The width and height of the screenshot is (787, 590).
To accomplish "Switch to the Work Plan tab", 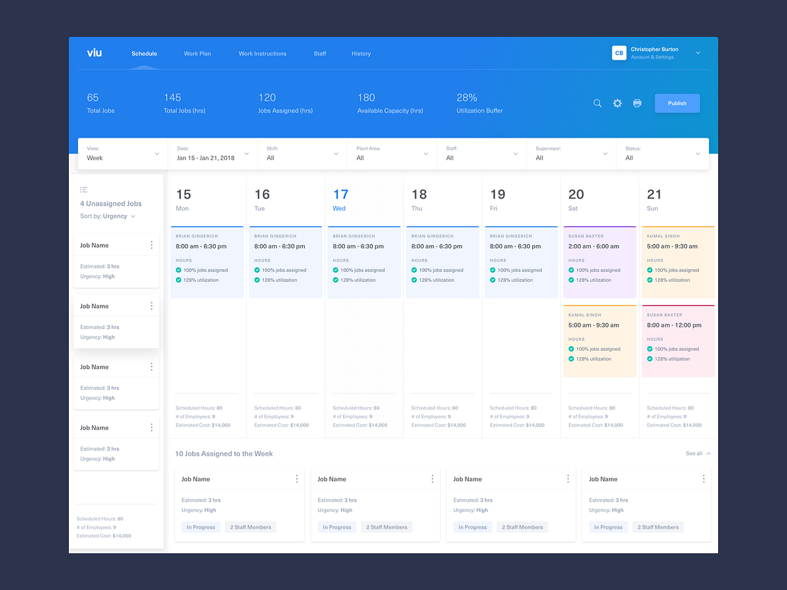I will [197, 54].
